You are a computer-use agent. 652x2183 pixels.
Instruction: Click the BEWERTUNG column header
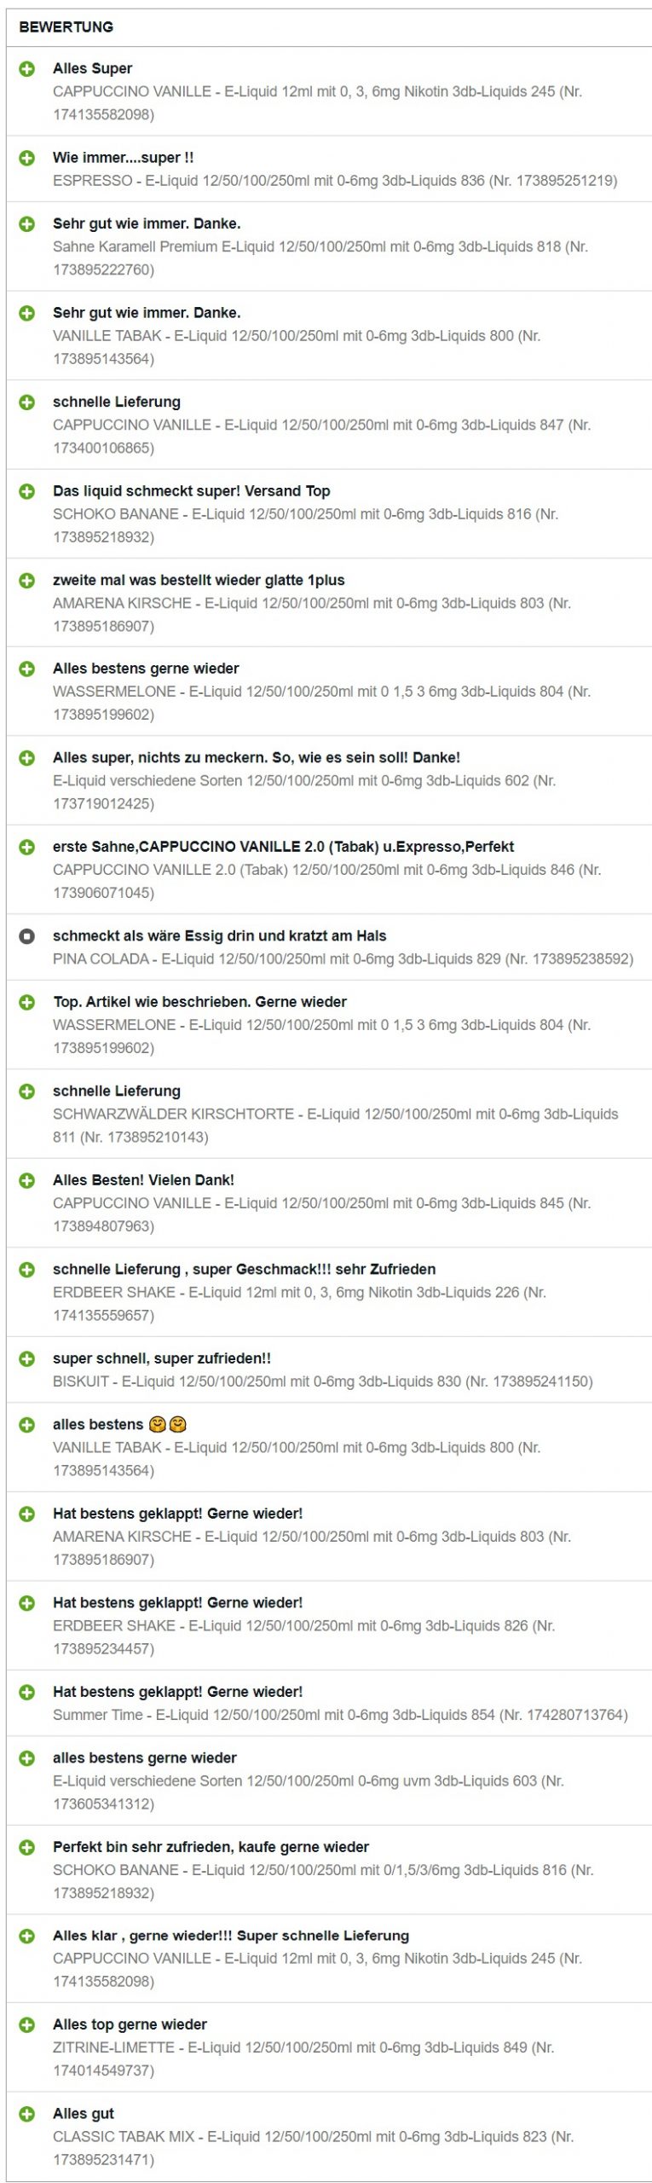66,27
